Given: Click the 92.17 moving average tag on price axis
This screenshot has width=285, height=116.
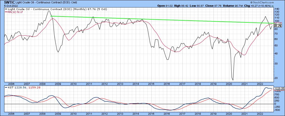Looking at the screenshot, I should point(277,24).
